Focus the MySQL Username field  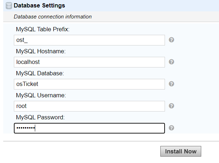89,106
